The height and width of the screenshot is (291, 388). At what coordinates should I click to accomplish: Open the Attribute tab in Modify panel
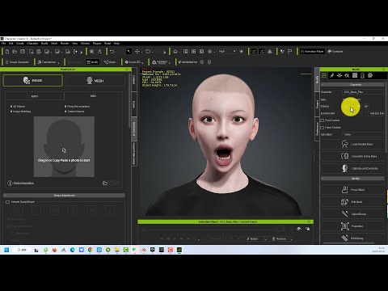(324, 75)
